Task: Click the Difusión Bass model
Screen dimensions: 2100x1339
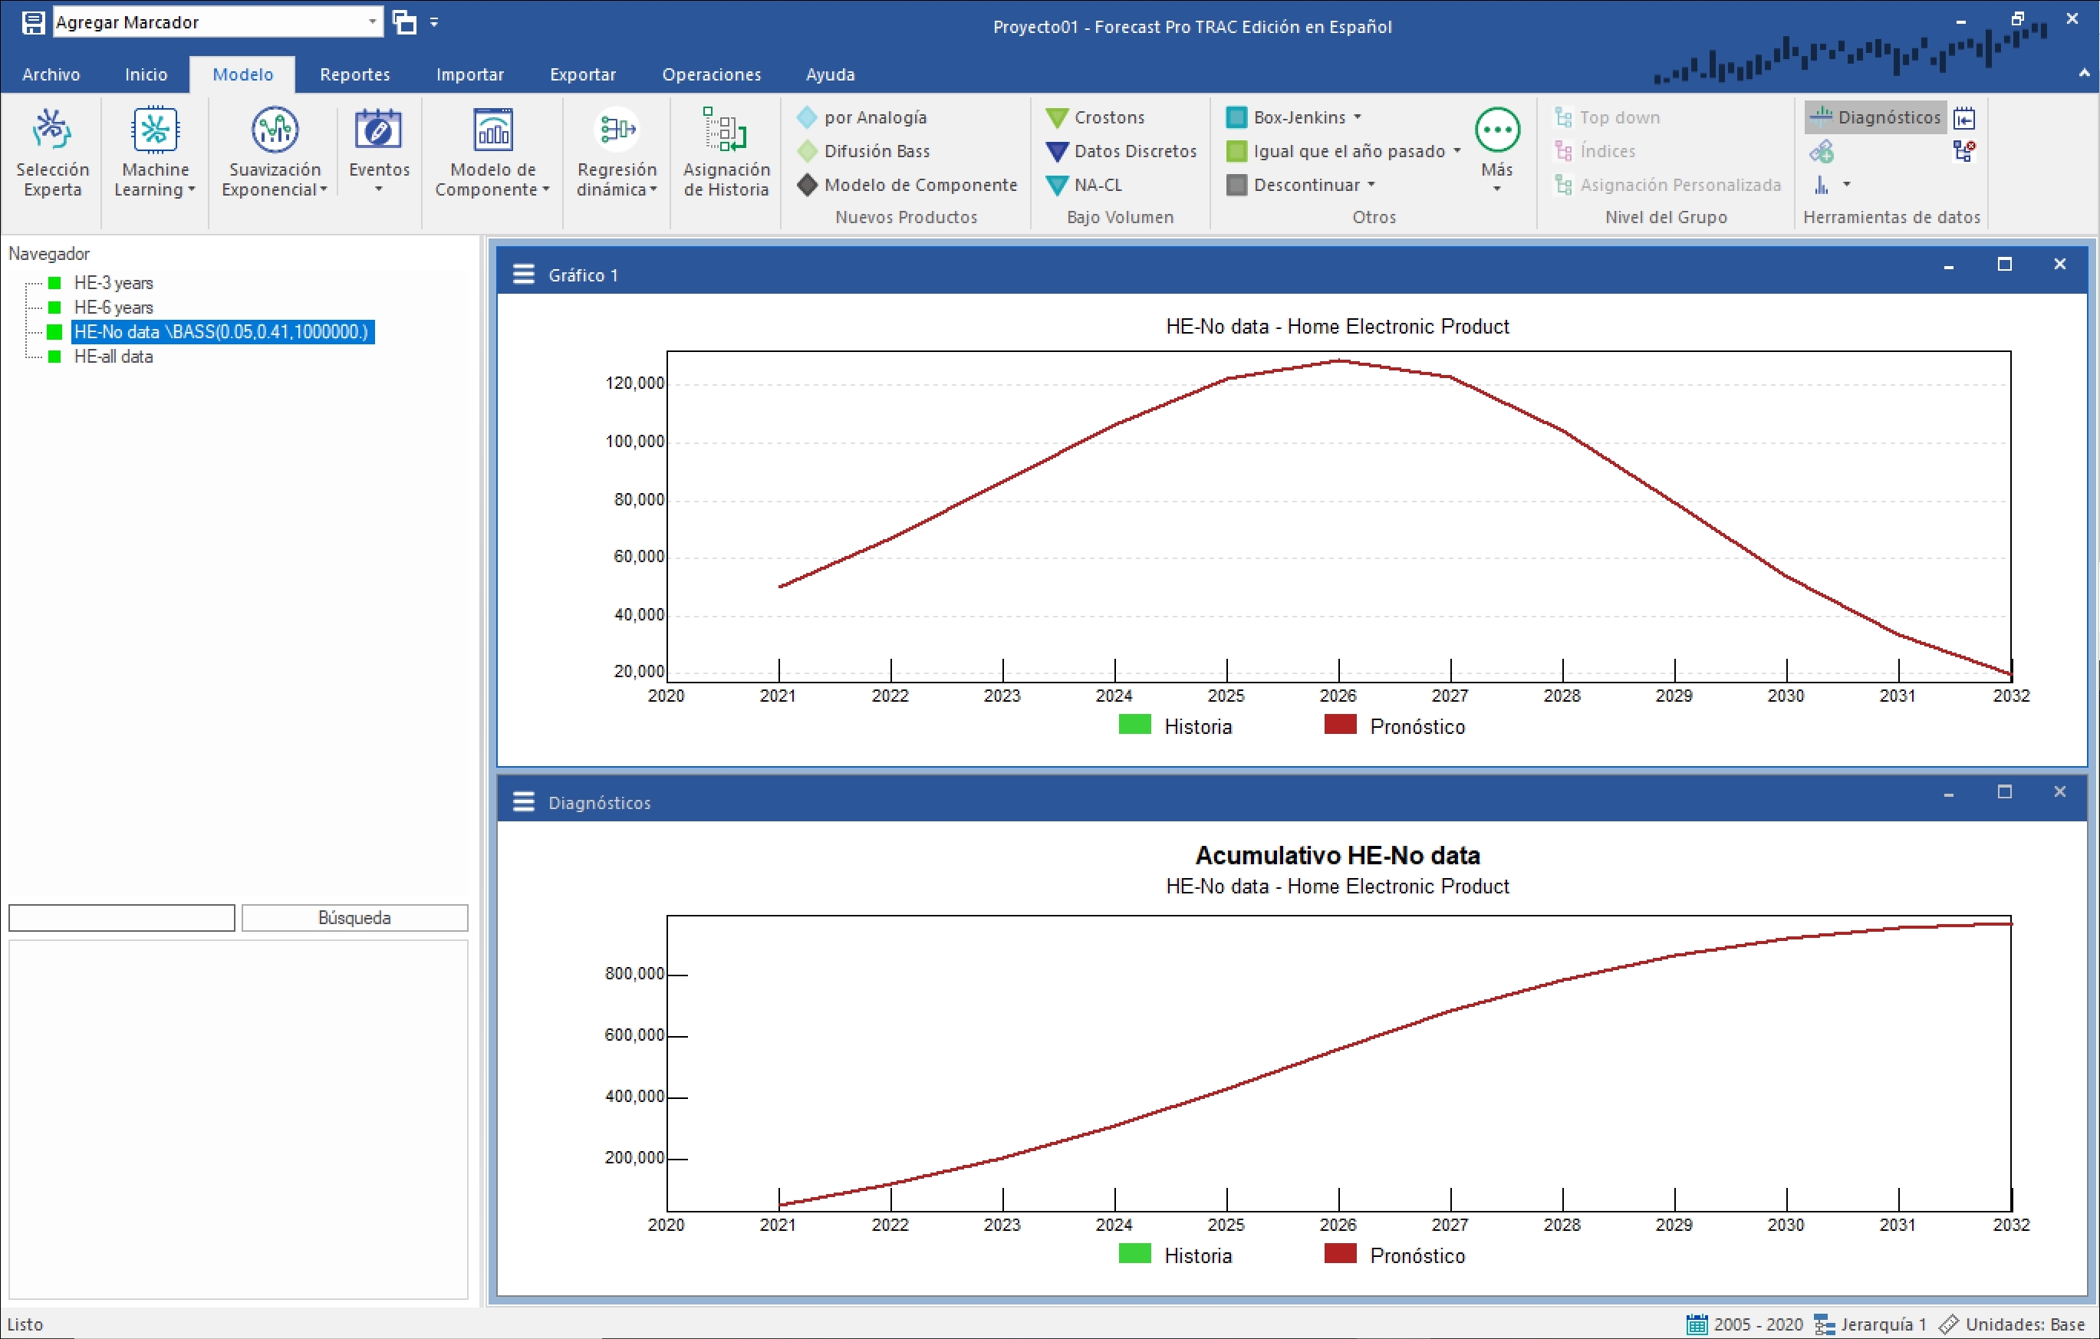Action: 876,151
